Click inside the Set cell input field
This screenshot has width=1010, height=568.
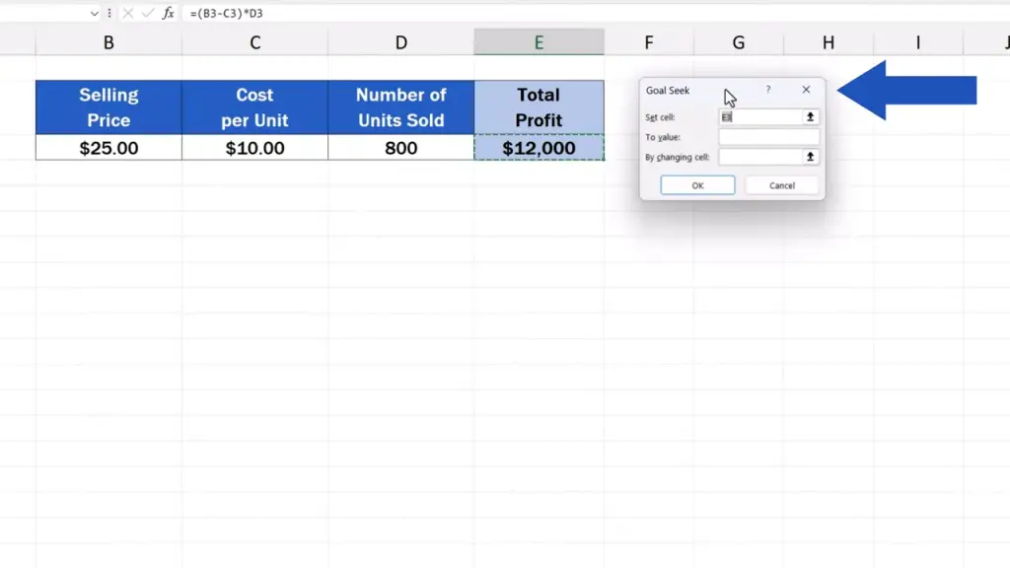click(761, 116)
